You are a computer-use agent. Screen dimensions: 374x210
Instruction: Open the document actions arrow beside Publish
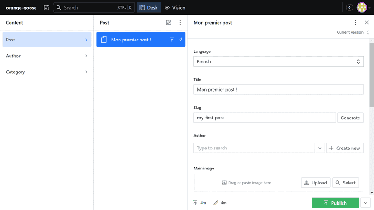(x=366, y=203)
